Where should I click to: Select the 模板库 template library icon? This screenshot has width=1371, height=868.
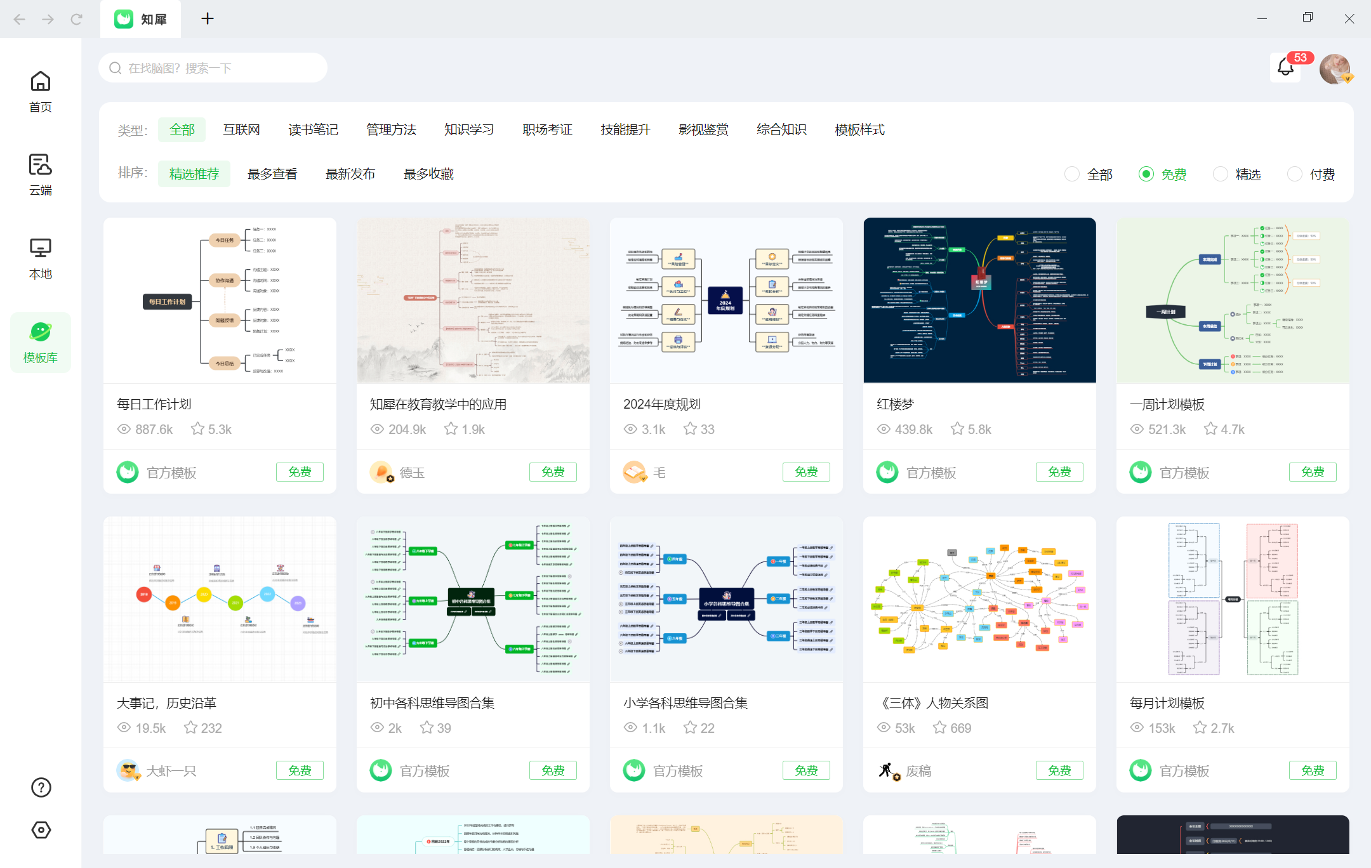point(41,342)
